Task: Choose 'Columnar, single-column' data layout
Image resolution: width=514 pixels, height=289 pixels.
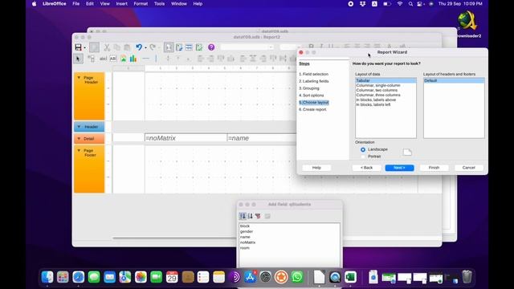Action: (x=378, y=85)
